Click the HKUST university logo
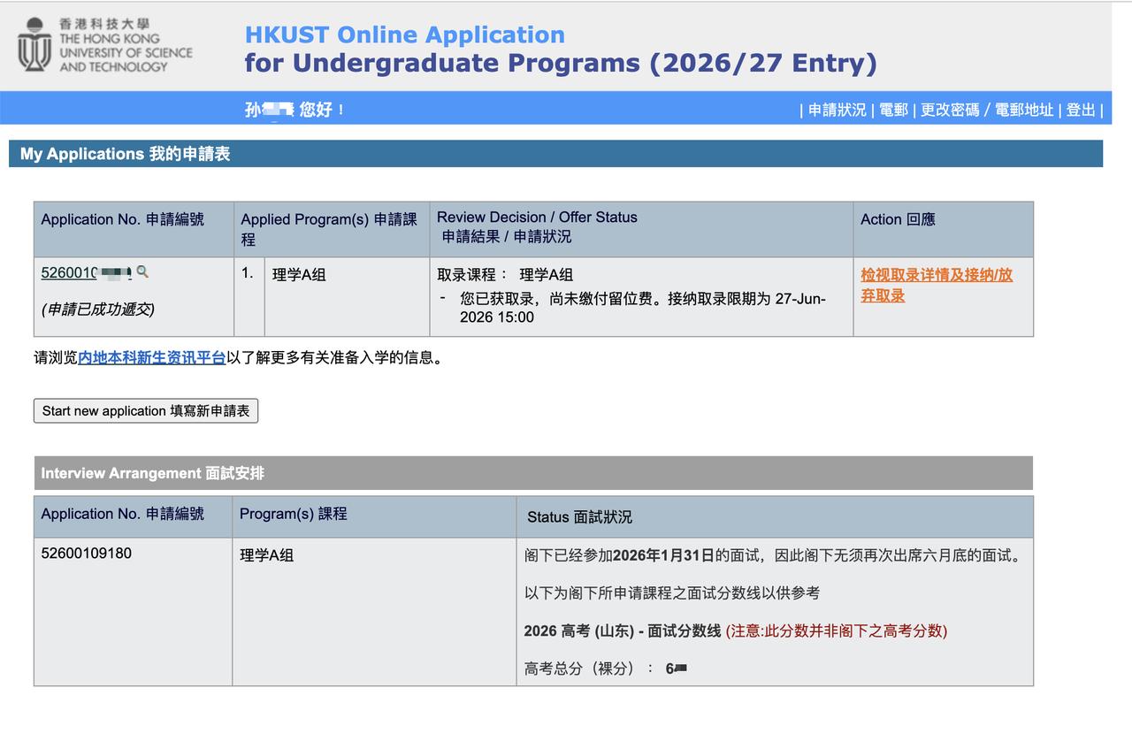The height and width of the screenshot is (741, 1132). click(103, 45)
